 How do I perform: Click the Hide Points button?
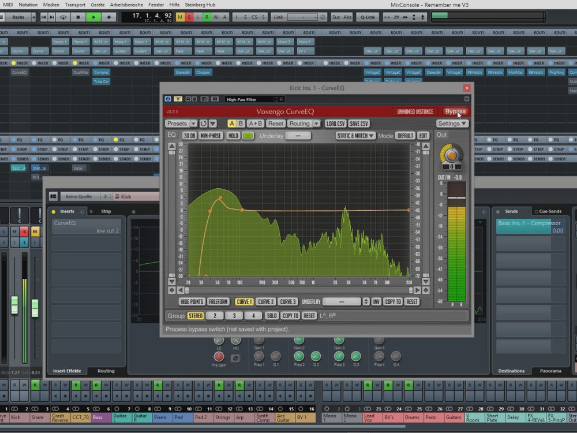point(192,301)
